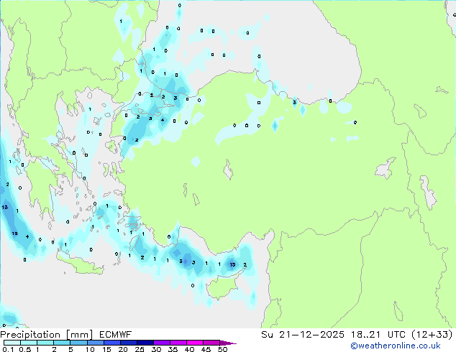Click the "50" label under the legend
Viewport: 456px width, 352px height.
pos(223,349)
